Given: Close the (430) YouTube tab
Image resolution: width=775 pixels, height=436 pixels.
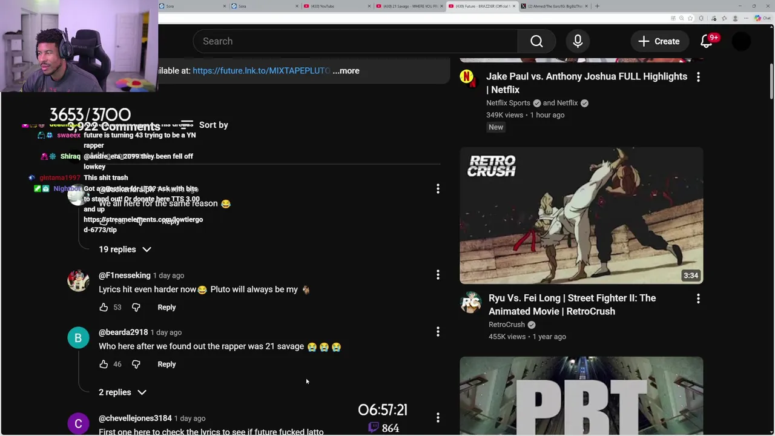Looking at the screenshot, I should pos(370,6).
